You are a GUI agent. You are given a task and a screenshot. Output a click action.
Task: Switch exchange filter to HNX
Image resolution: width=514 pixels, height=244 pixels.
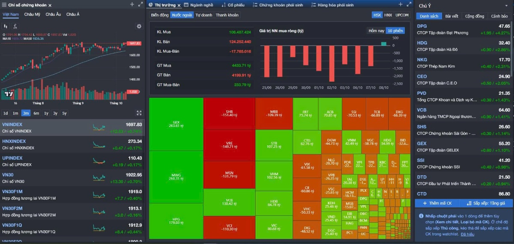[x=388, y=15]
